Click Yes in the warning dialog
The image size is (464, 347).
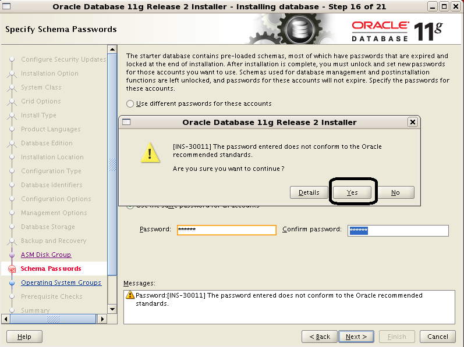click(x=352, y=192)
